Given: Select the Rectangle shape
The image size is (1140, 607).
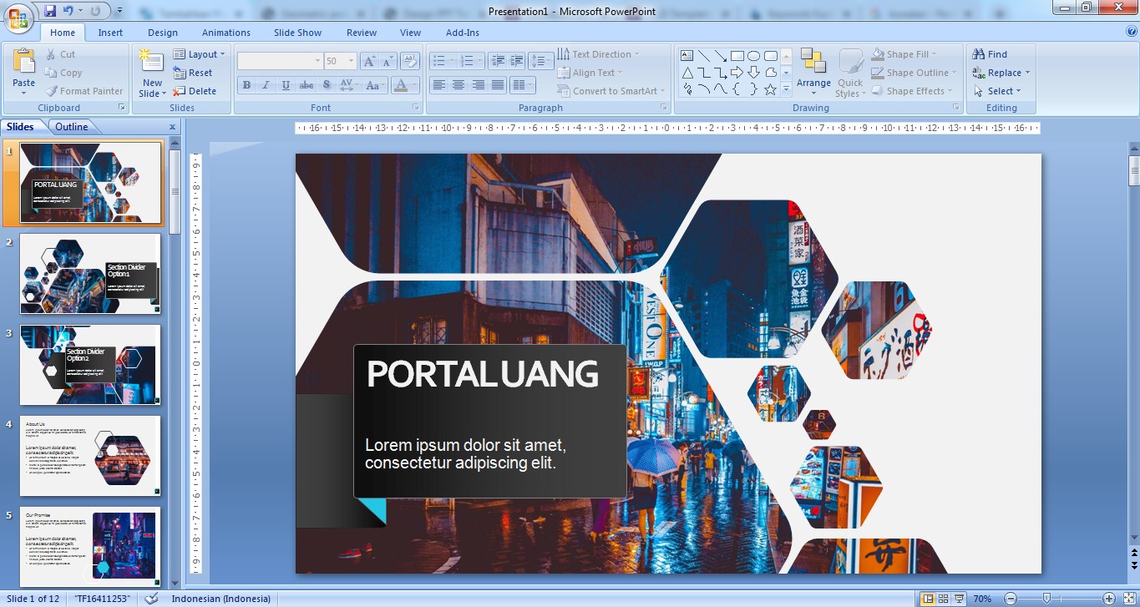Looking at the screenshot, I should (737, 56).
